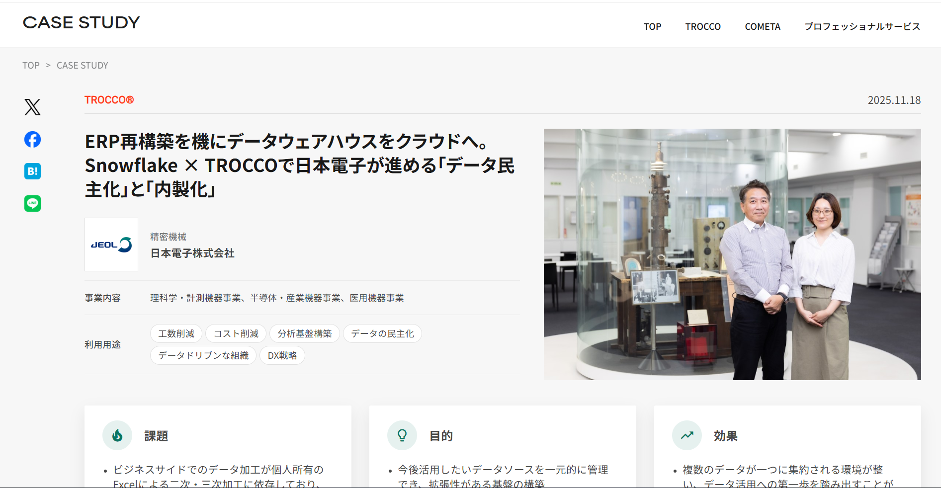Select the DX戦略 tag
This screenshot has width=941, height=488.
pyautogui.click(x=282, y=355)
